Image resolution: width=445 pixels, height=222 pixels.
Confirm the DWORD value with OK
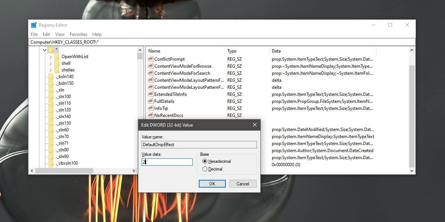[212, 184]
